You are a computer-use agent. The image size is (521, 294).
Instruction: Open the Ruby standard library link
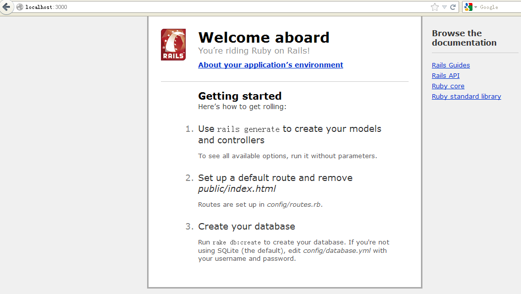[x=466, y=97]
